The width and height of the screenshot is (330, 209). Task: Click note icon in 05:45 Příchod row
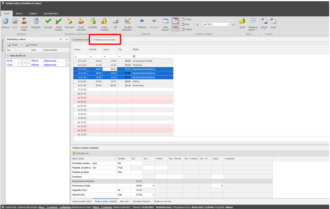tap(67, 61)
